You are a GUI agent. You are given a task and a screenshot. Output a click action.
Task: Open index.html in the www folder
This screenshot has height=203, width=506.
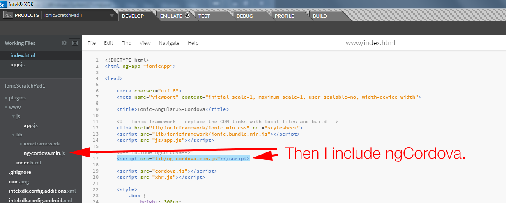pos(29,163)
